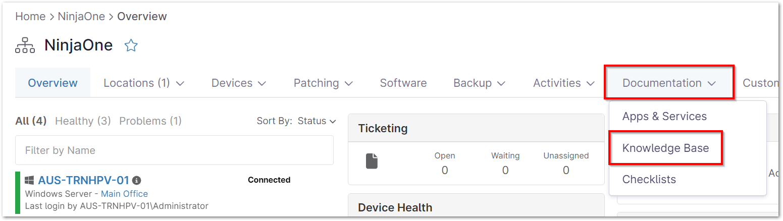Screen dimensions: 783x221
Task: Change the Sort By Status dropdown
Action: [x=317, y=121]
